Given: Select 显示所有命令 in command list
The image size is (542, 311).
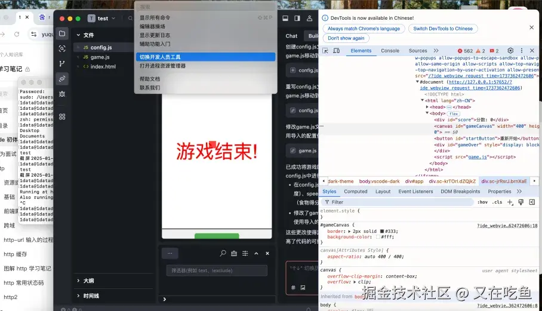Looking at the screenshot, I should point(206,18).
